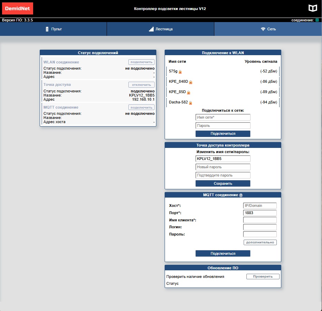The height and width of the screenshot is (311, 322).
Task: Select the Сеть tab
Action: [268, 29]
